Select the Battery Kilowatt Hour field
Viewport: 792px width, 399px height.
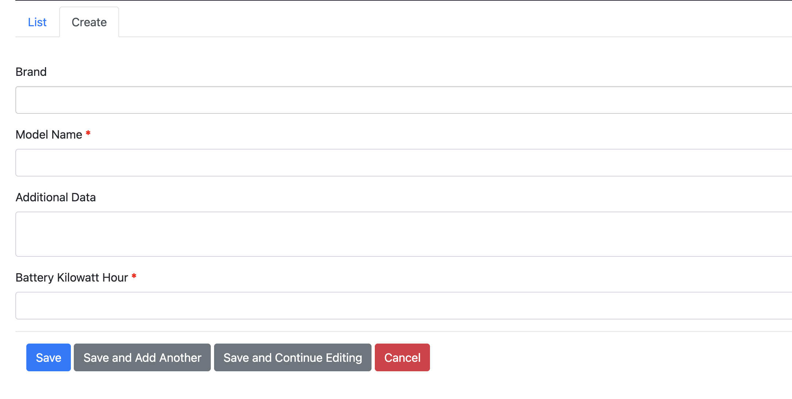[402, 306]
